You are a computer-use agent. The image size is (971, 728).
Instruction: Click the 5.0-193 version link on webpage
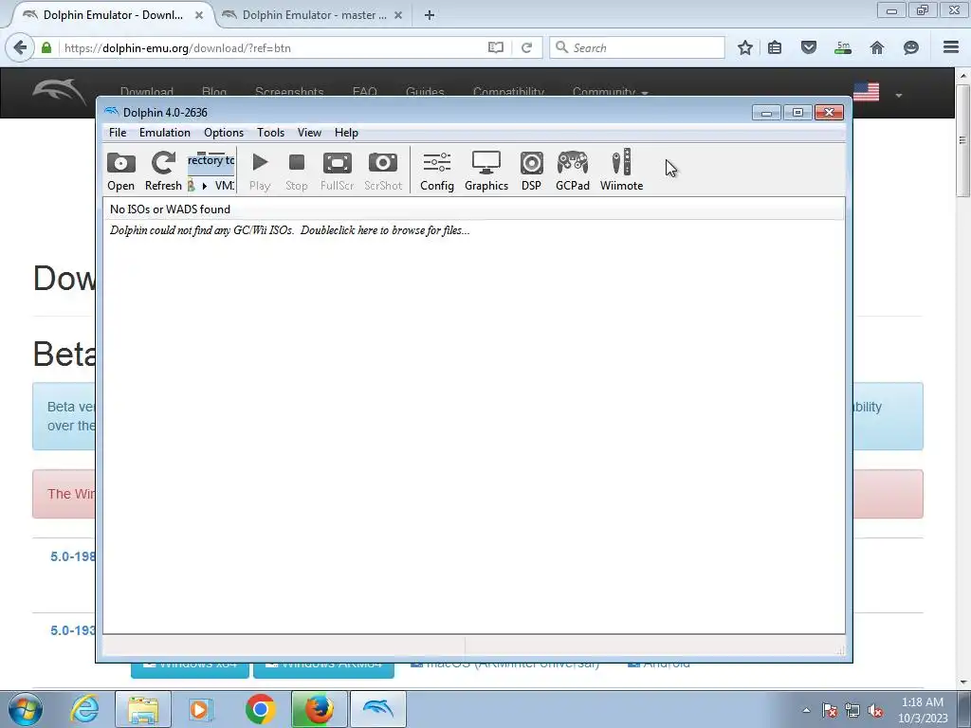[72, 630]
